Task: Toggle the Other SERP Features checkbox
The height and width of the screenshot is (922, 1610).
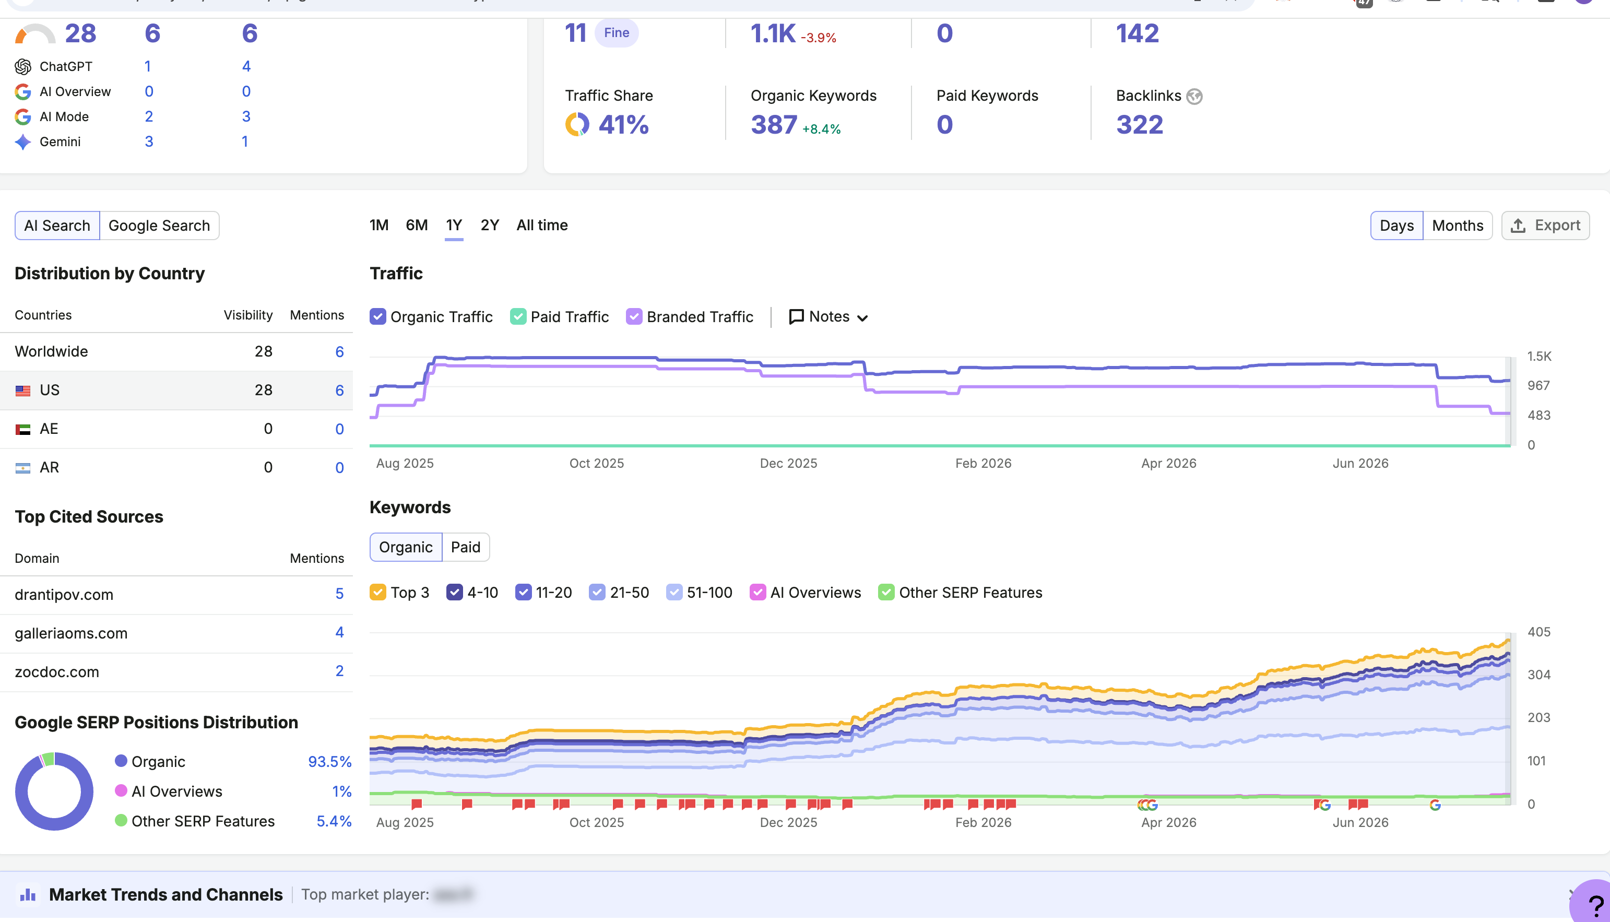Action: (886, 593)
